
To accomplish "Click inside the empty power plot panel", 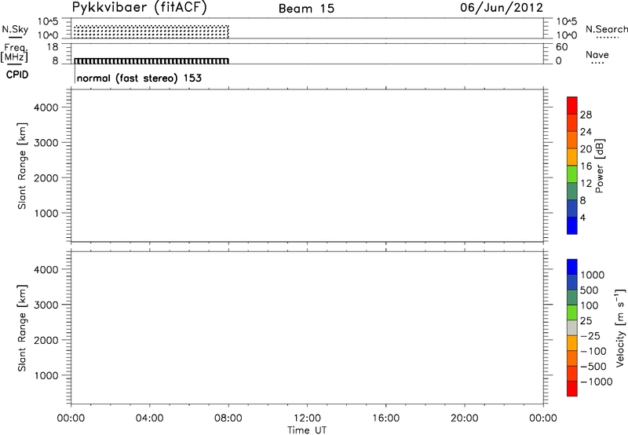I will click(x=307, y=166).
